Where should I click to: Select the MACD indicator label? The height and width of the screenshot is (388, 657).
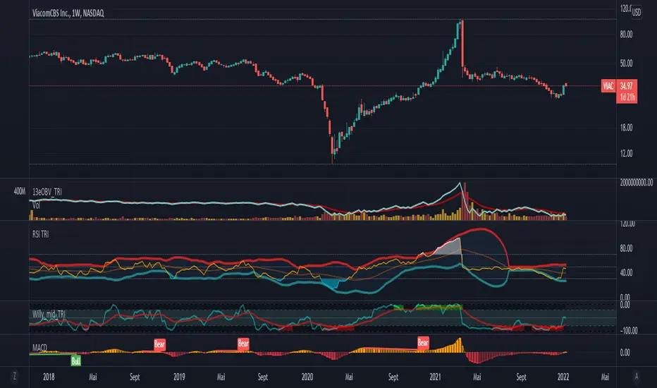pyautogui.click(x=39, y=348)
